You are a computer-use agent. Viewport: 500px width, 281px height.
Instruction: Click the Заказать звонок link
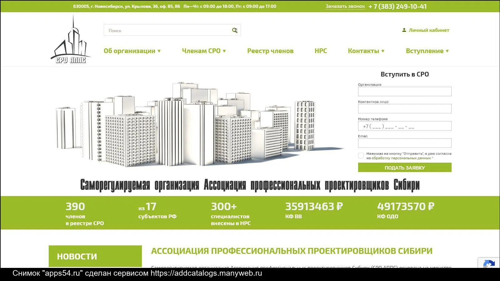345,6
